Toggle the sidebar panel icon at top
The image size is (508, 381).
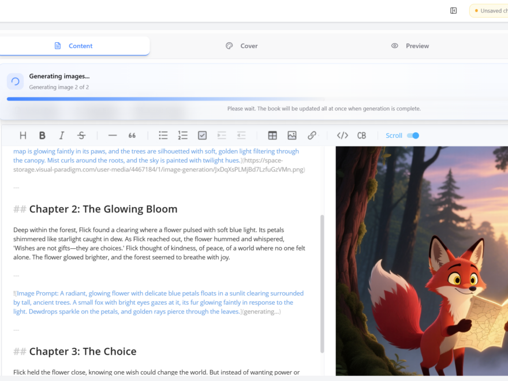[x=454, y=11]
